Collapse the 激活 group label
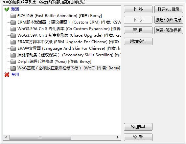Screen dimensions: 186x144 coord(15,9)
